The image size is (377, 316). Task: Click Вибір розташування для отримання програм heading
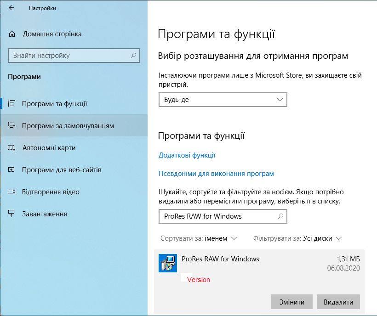point(253,56)
